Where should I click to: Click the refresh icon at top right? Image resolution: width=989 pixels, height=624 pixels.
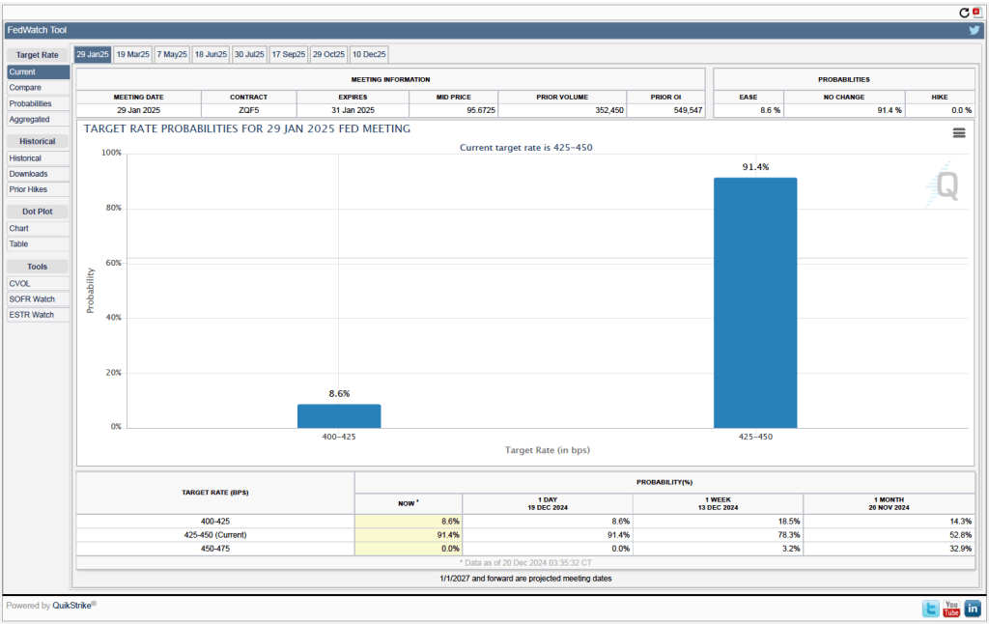pyautogui.click(x=964, y=13)
